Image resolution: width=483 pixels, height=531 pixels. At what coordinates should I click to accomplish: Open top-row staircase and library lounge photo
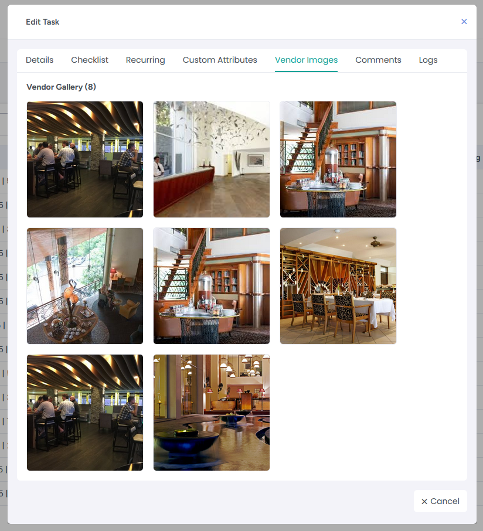click(x=338, y=159)
